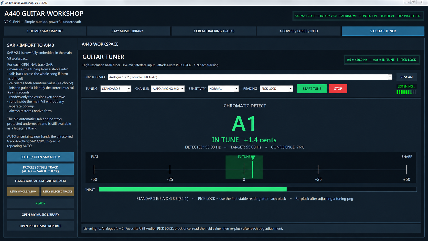Click RETRY WHOLE ALBUM button

(x=23, y=192)
